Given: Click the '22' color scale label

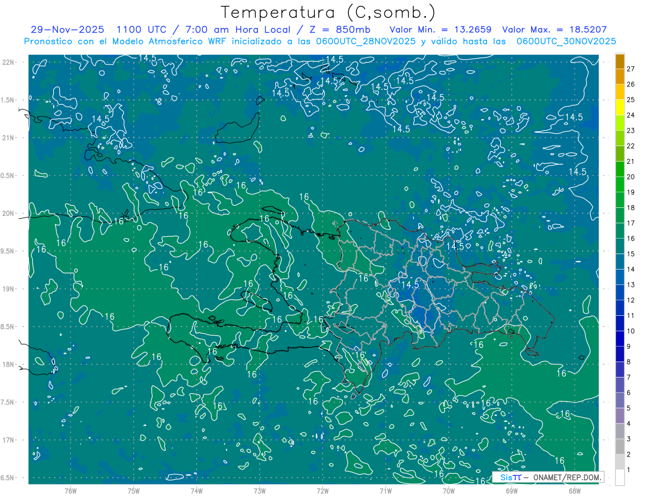Looking at the screenshot, I should coord(631,146).
